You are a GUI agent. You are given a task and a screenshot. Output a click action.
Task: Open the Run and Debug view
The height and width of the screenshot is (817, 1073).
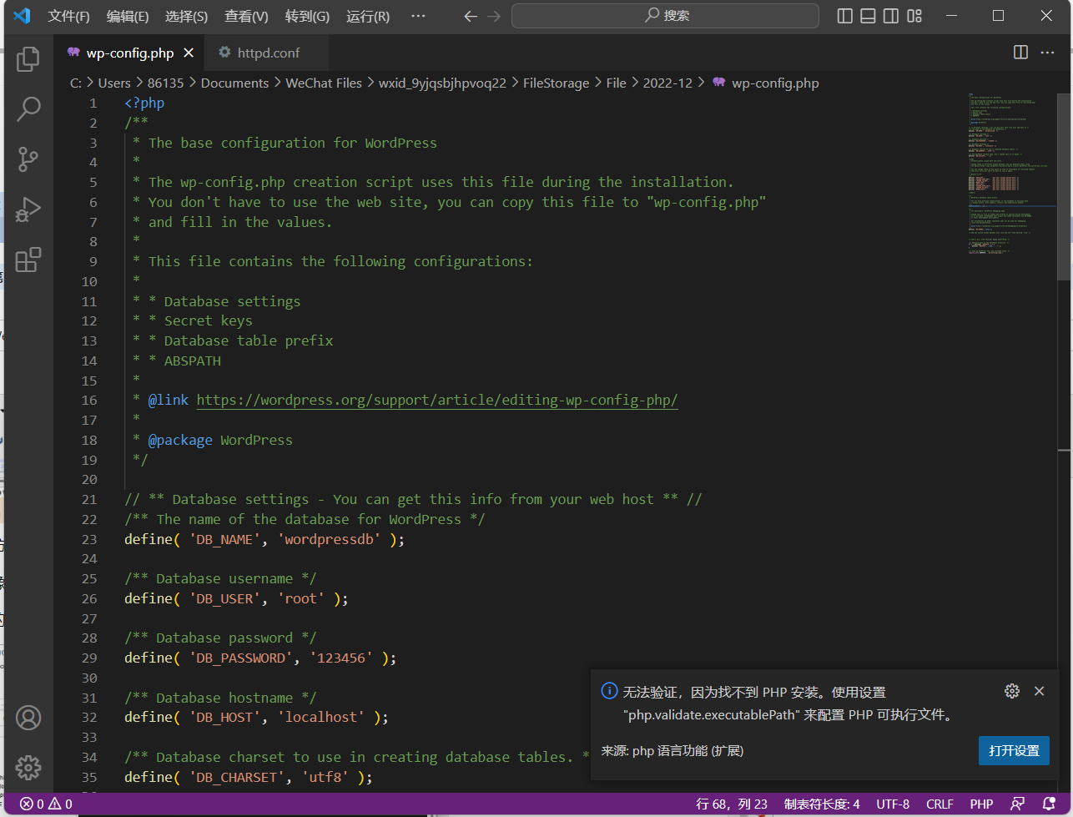[x=28, y=209]
